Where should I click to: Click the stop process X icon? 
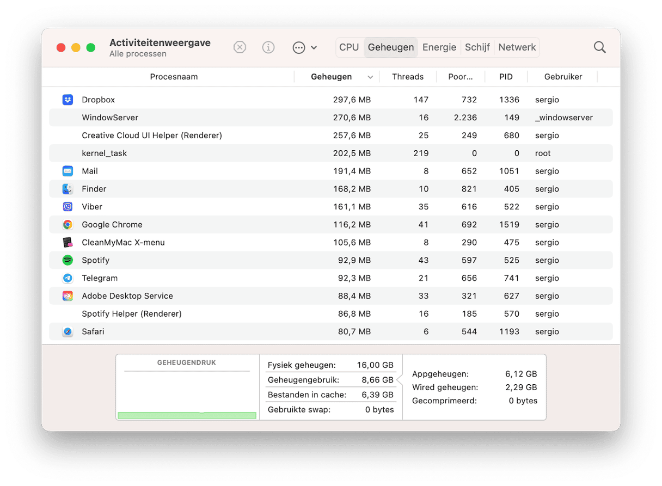[x=240, y=47]
